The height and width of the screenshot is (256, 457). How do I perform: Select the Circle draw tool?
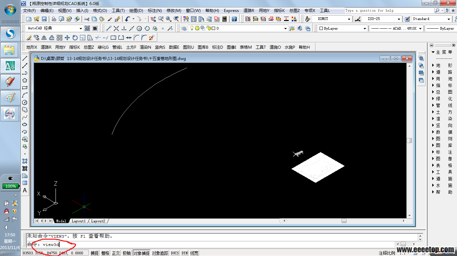tap(25, 102)
